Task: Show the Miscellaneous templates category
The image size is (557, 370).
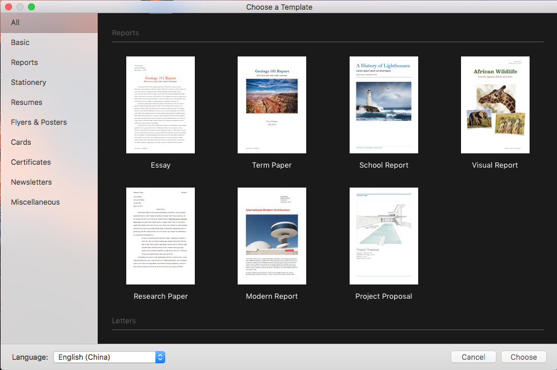Action: coord(35,202)
